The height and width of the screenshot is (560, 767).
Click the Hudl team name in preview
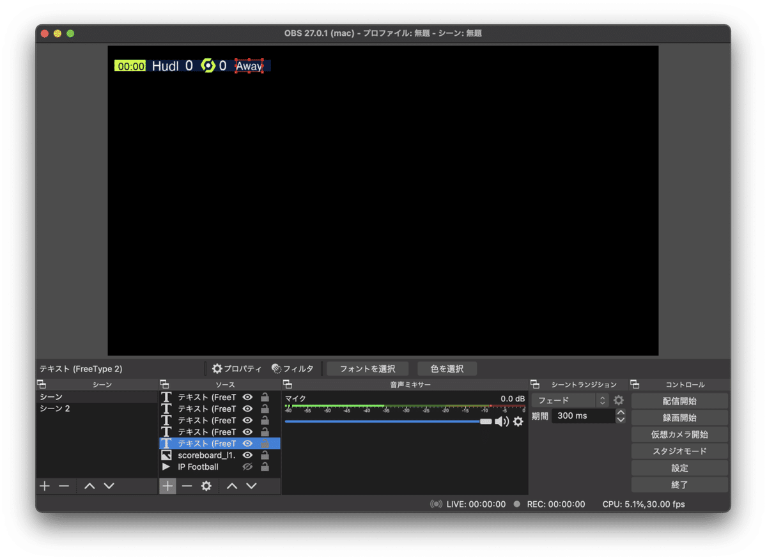coord(165,66)
